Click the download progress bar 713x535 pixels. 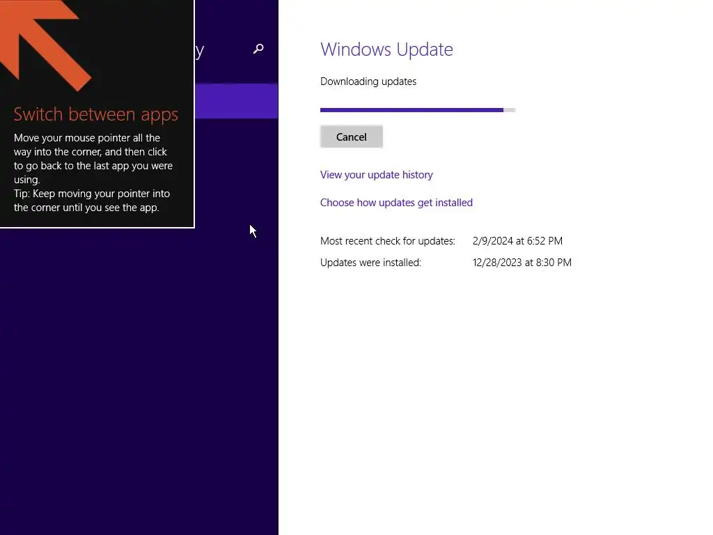418,109
